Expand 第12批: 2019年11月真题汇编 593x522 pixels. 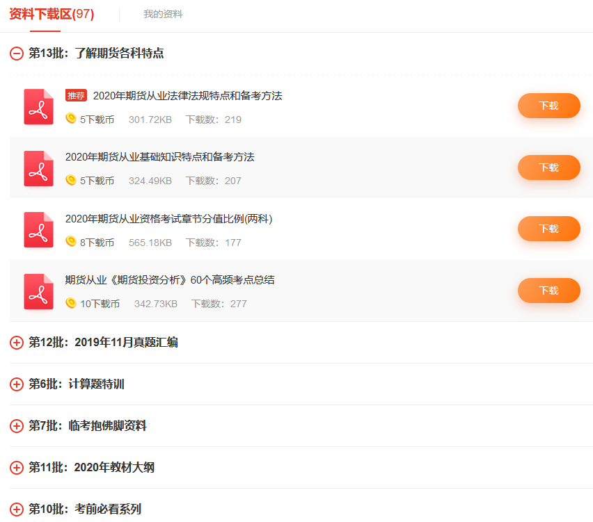tap(17, 343)
